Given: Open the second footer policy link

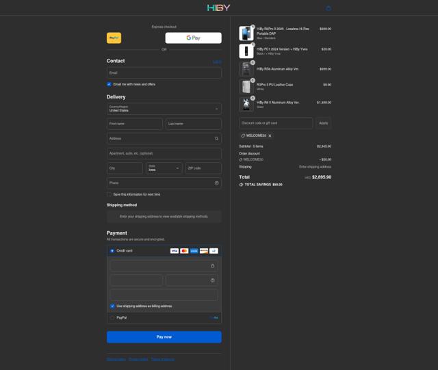Looking at the screenshot, I should pos(138,359).
